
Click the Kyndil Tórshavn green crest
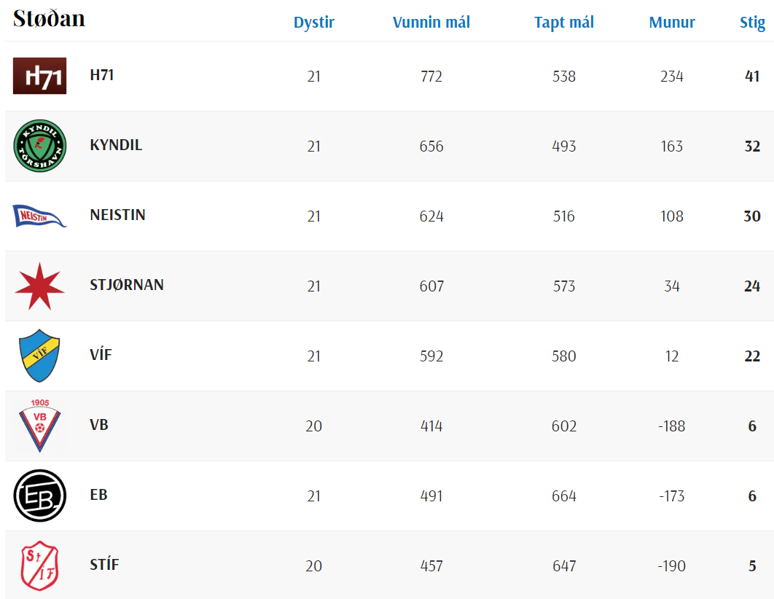pyautogui.click(x=39, y=146)
